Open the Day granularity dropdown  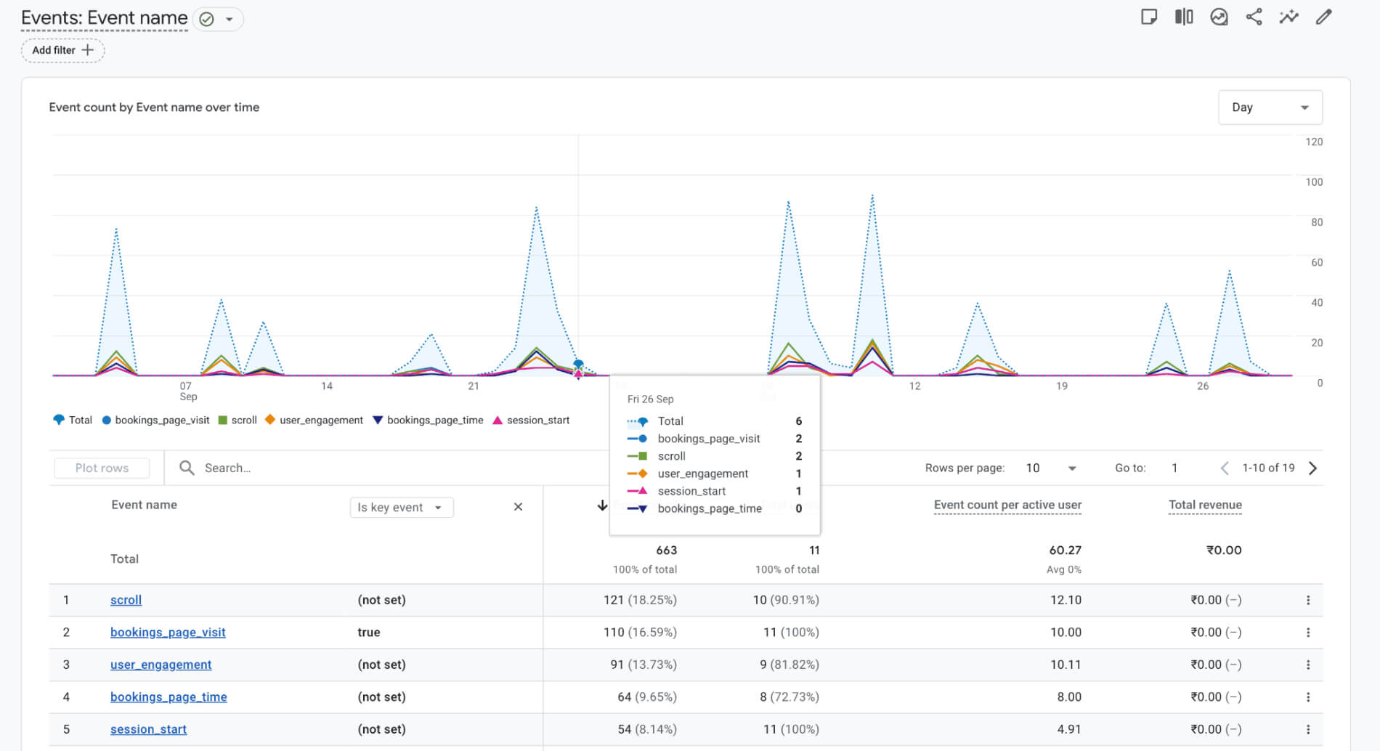[1270, 107]
